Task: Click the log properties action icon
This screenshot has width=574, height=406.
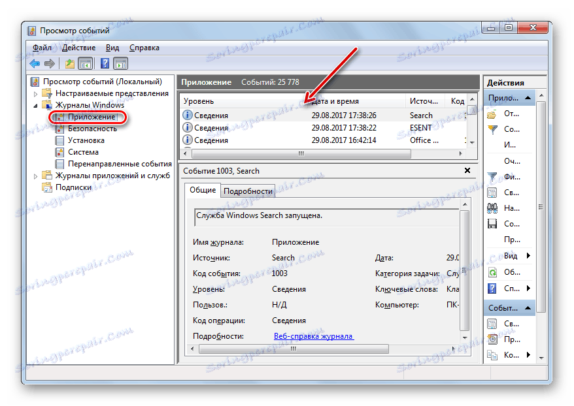Action: coord(492,193)
